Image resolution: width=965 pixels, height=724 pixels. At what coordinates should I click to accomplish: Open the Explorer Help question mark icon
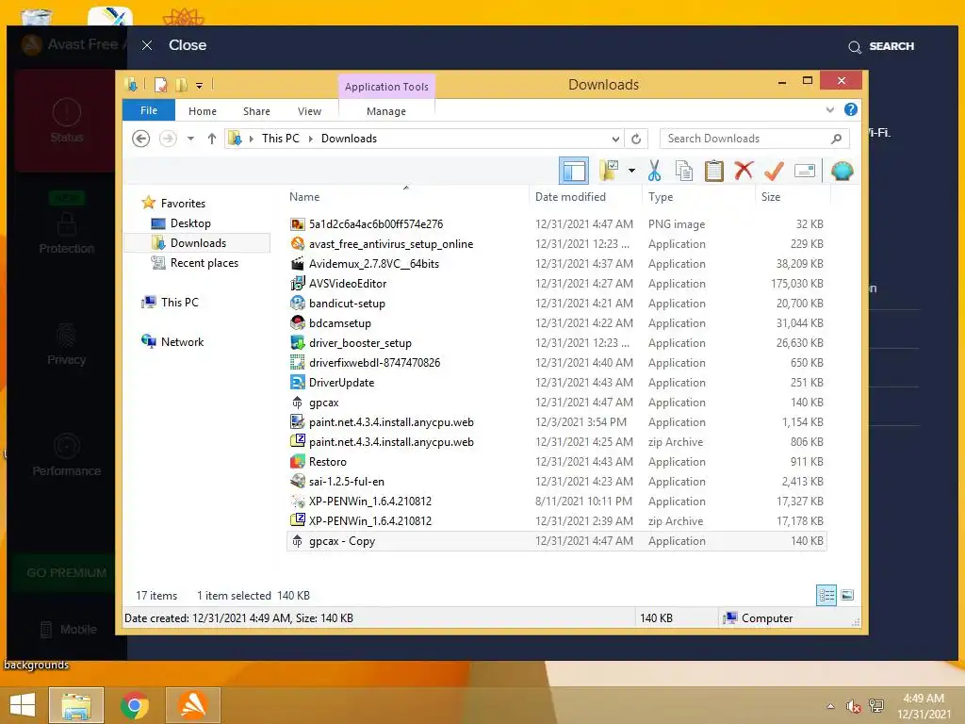pos(851,109)
